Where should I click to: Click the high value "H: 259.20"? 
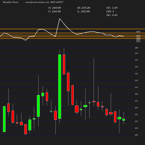(x=84, y=8)
